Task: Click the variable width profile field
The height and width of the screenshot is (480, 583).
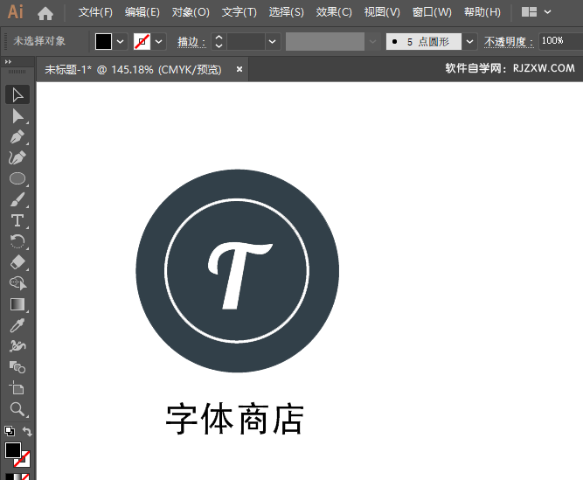Action: click(x=325, y=41)
